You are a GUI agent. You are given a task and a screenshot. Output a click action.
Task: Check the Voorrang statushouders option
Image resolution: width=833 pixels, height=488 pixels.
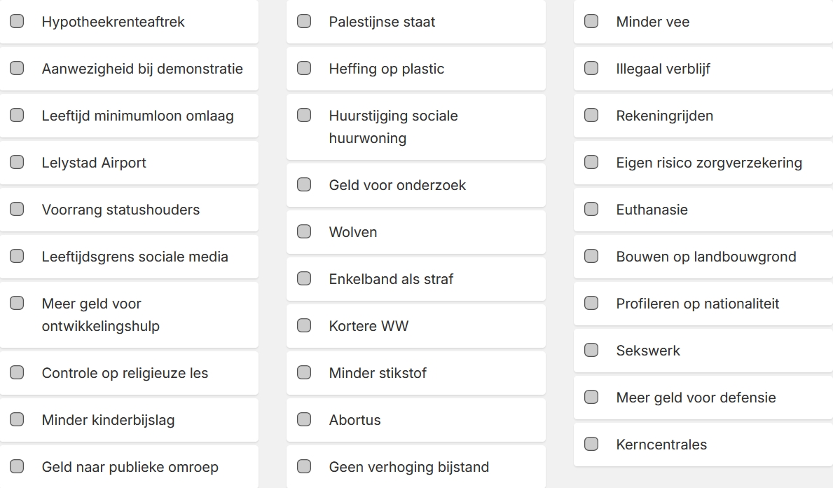tap(17, 210)
